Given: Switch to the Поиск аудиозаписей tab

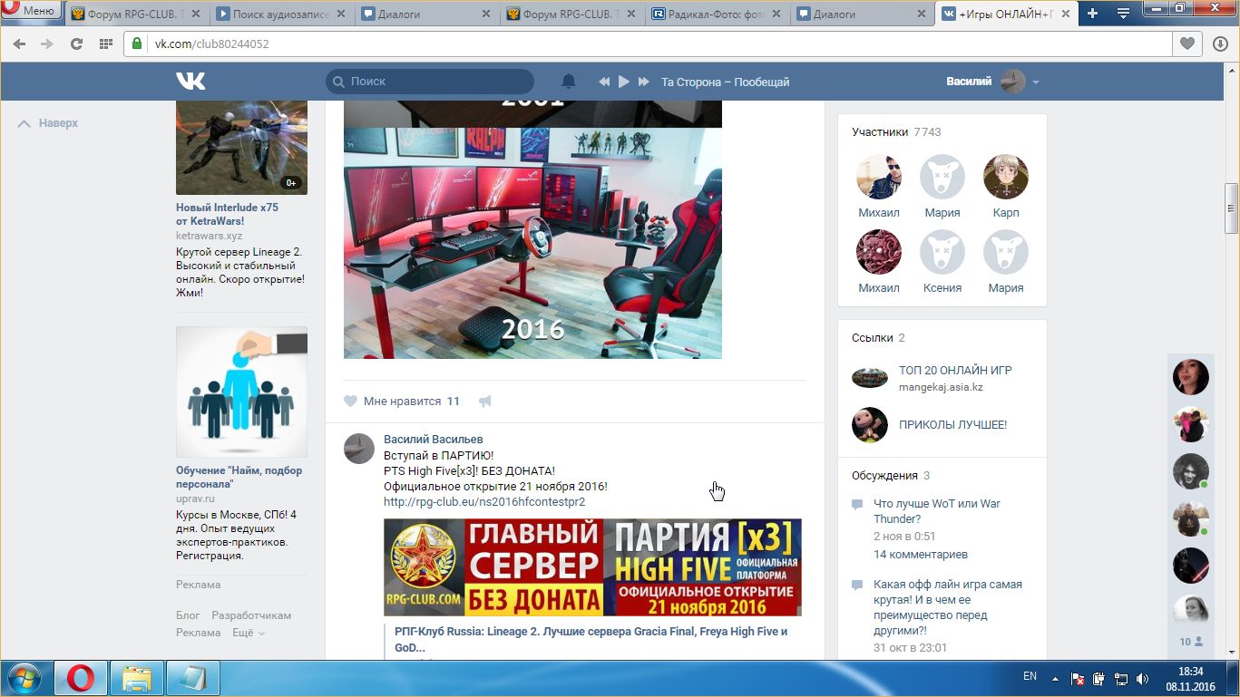Looking at the screenshot, I should pyautogui.click(x=280, y=14).
